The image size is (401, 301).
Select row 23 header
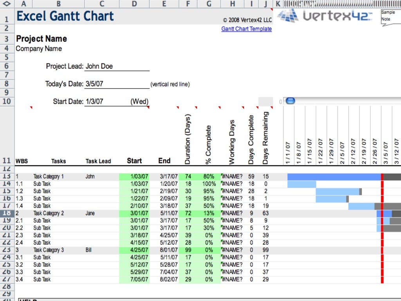coord(7,250)
